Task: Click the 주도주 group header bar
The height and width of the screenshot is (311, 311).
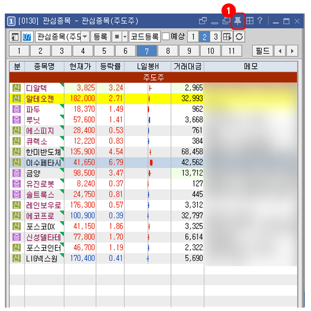Action: click(x=153, y=77)
